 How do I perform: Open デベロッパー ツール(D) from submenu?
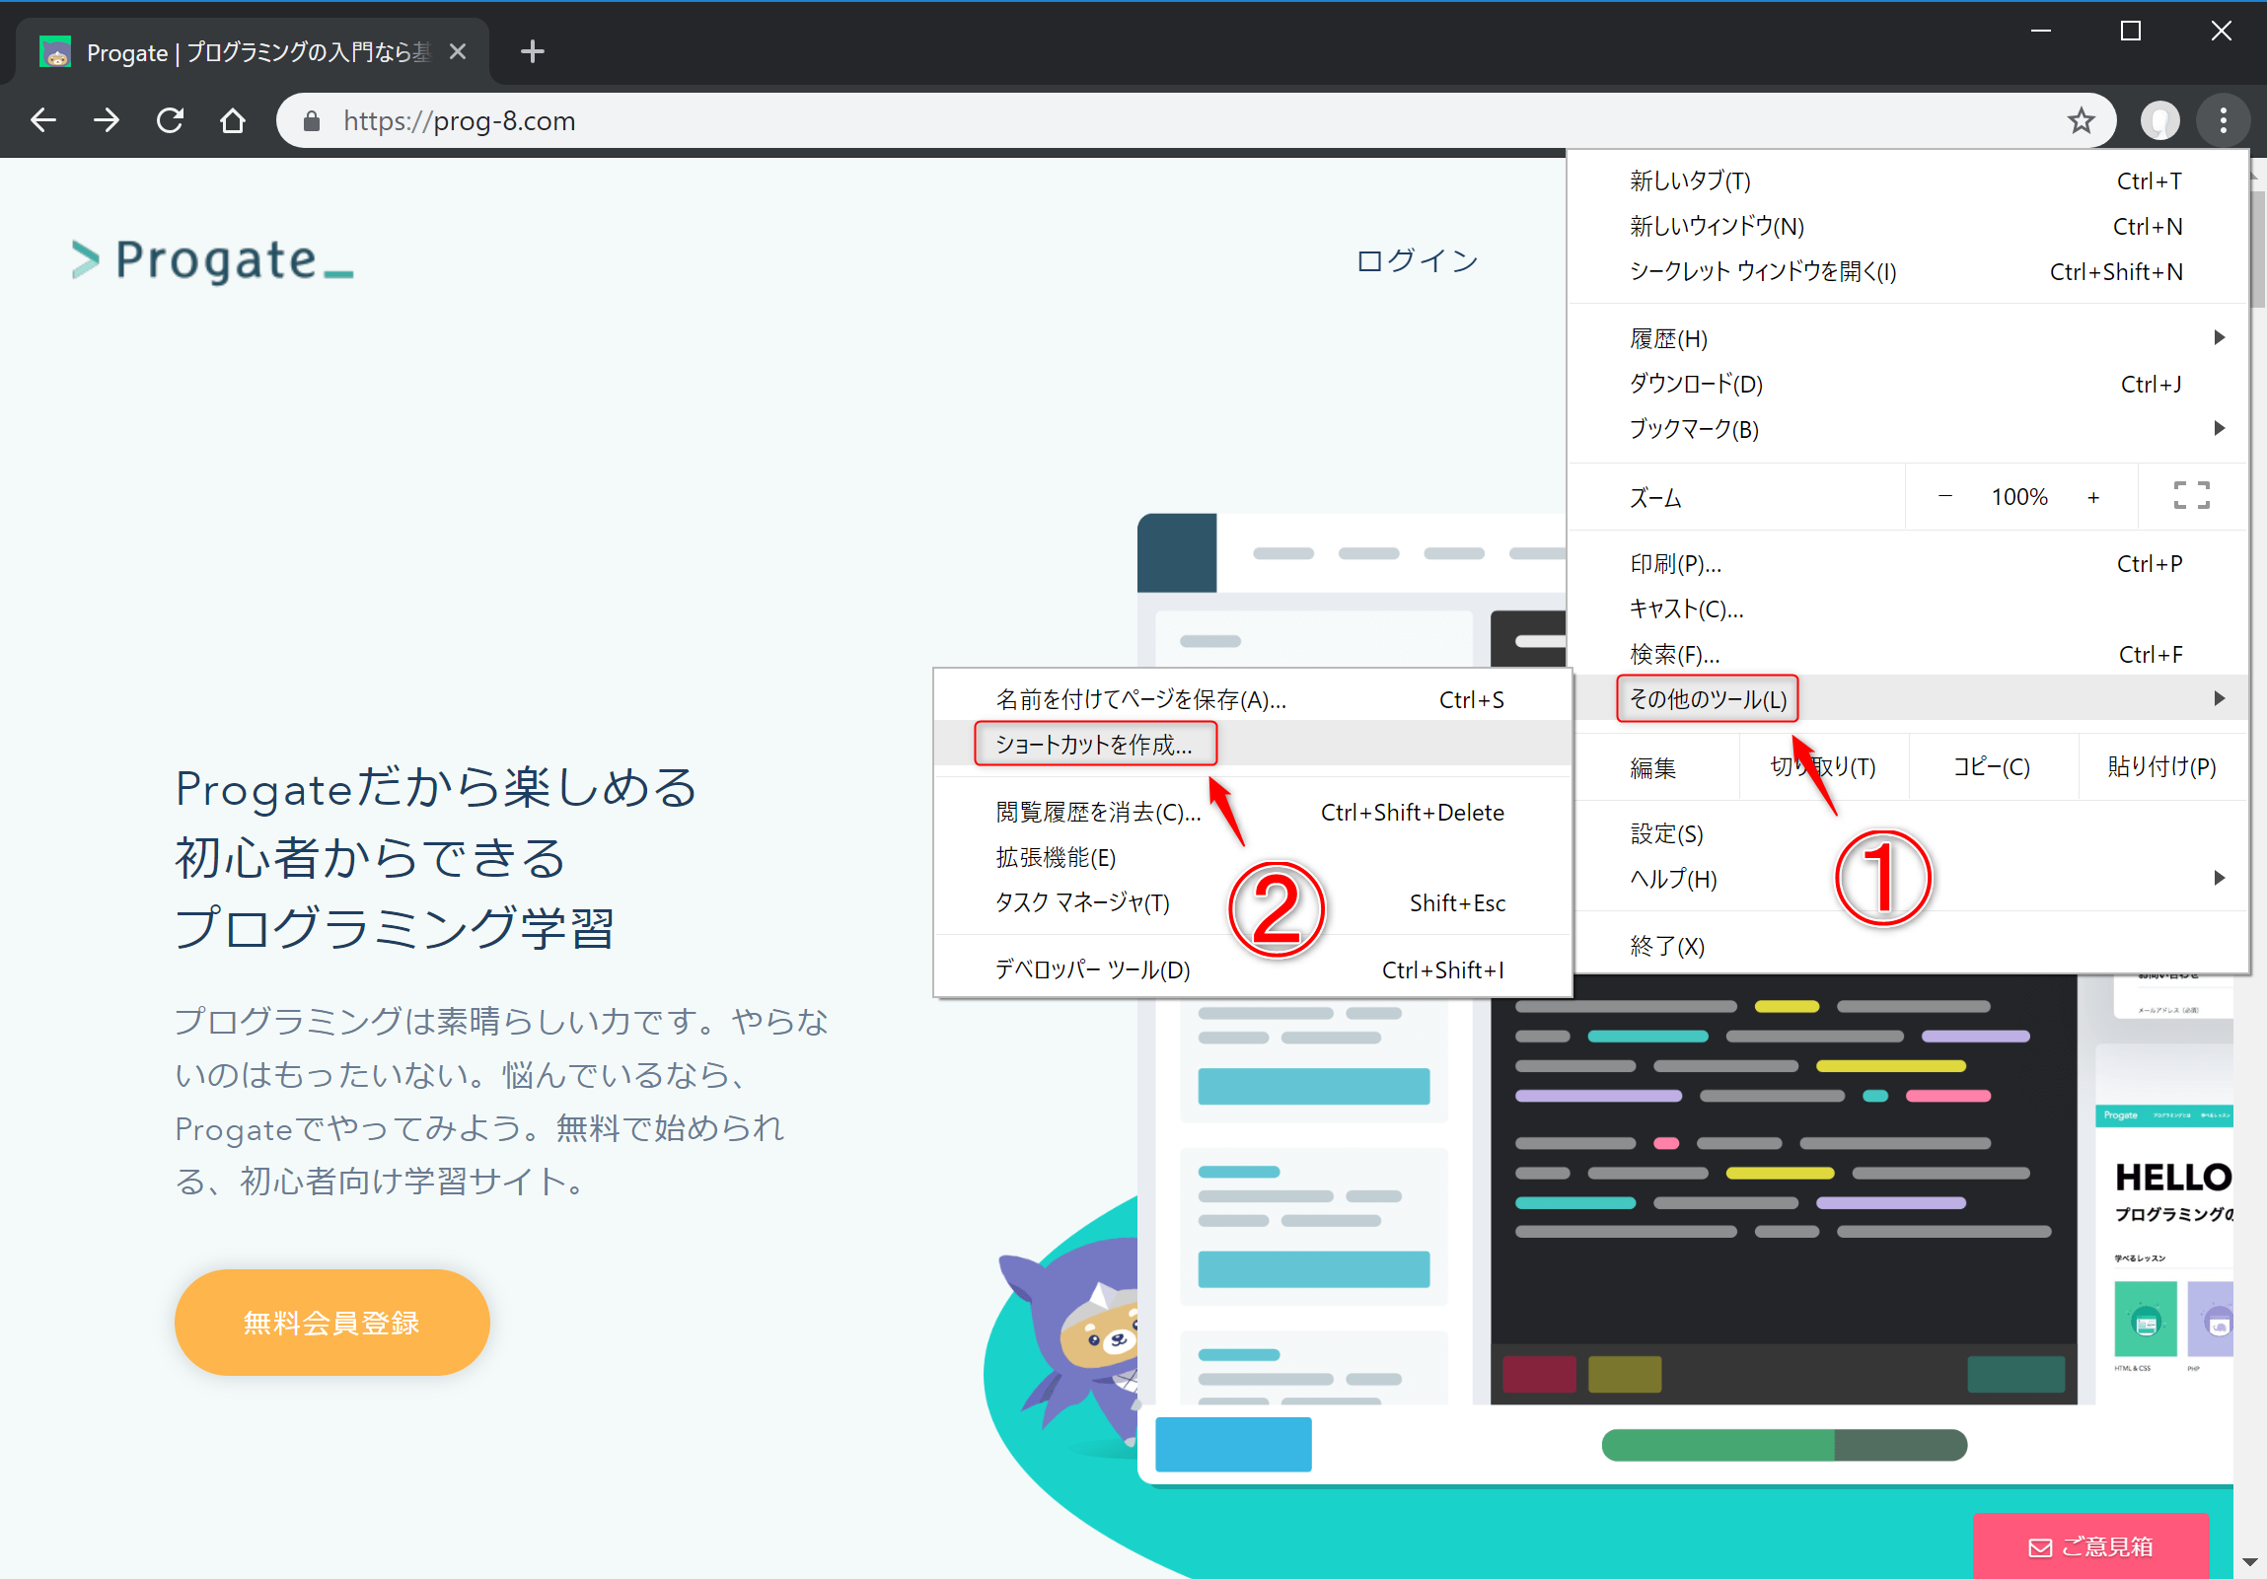click(x=1252, y=970)
